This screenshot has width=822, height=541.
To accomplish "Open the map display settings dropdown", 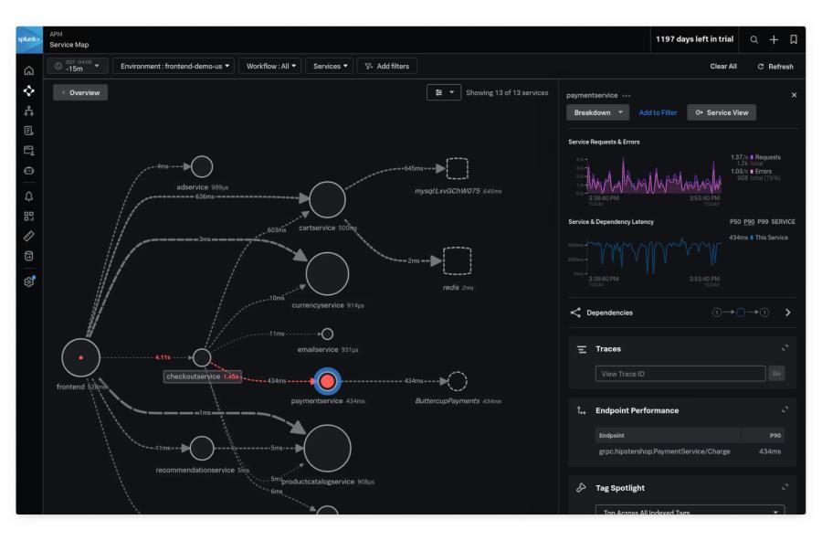I will pyautogui.click(x=444, y=92).
